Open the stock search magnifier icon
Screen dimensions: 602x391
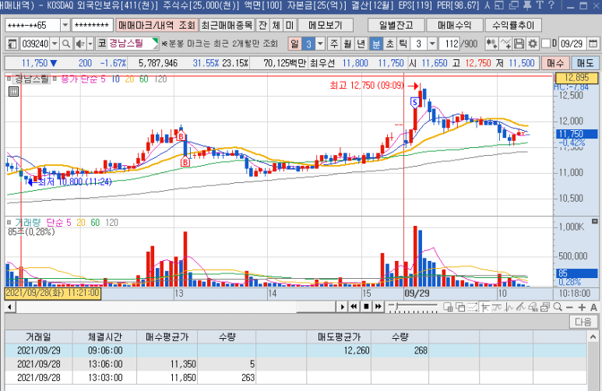66,44
